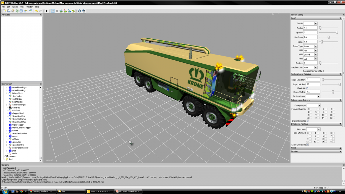Screen dimensions: 345x194
Task: Click the Windows Start button
Action: click(5, 191)
